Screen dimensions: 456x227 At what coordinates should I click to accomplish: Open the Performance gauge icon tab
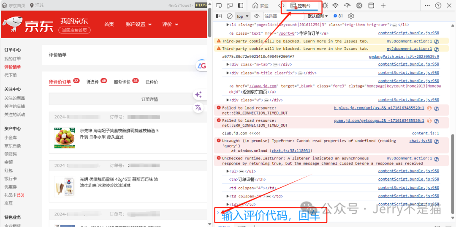(x=347, y=5)
